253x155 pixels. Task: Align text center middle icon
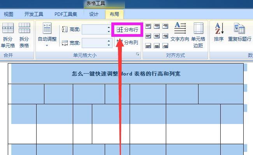157,36
